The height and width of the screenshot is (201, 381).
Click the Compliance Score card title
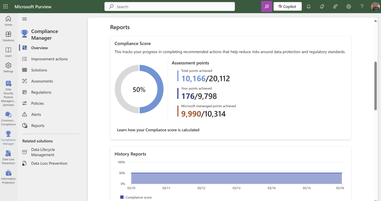132,44
